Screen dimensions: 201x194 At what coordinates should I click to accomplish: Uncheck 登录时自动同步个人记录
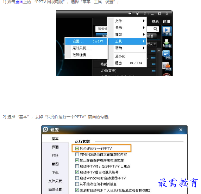77,190
